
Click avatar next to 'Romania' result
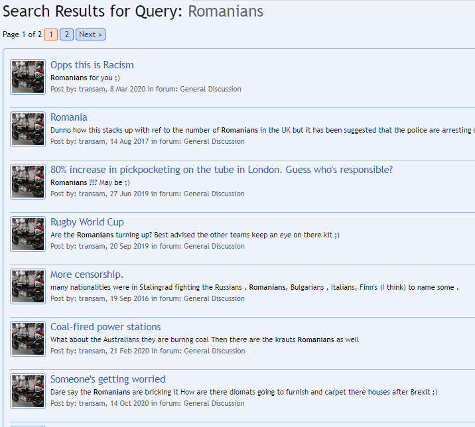pos(28,129)
